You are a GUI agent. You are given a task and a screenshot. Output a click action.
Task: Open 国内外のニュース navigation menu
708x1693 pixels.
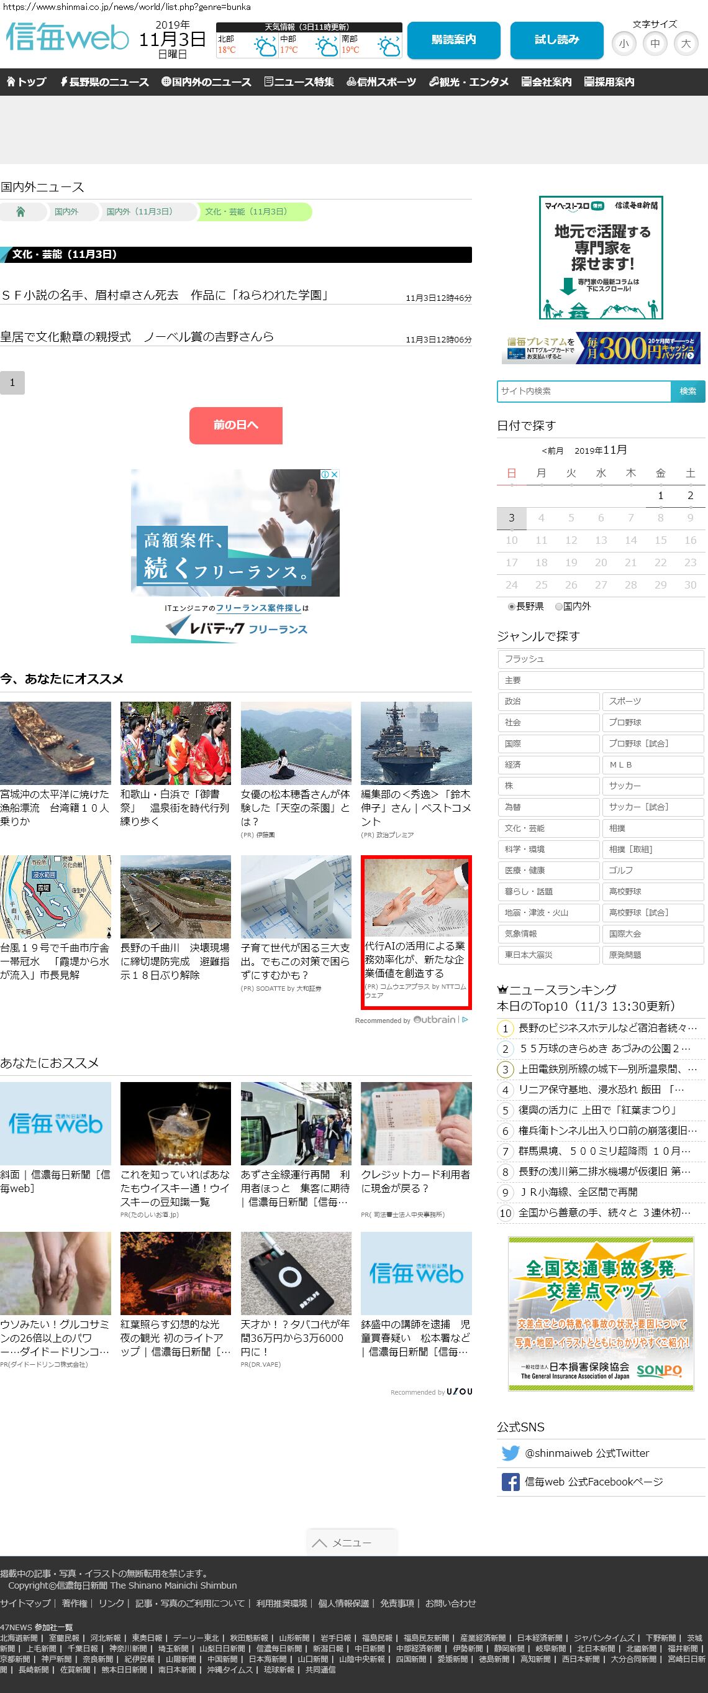(x=206, y=82)
